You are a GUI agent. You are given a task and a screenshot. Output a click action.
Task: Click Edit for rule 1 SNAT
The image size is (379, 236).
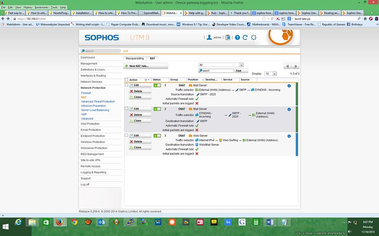(x=140, y=85)
